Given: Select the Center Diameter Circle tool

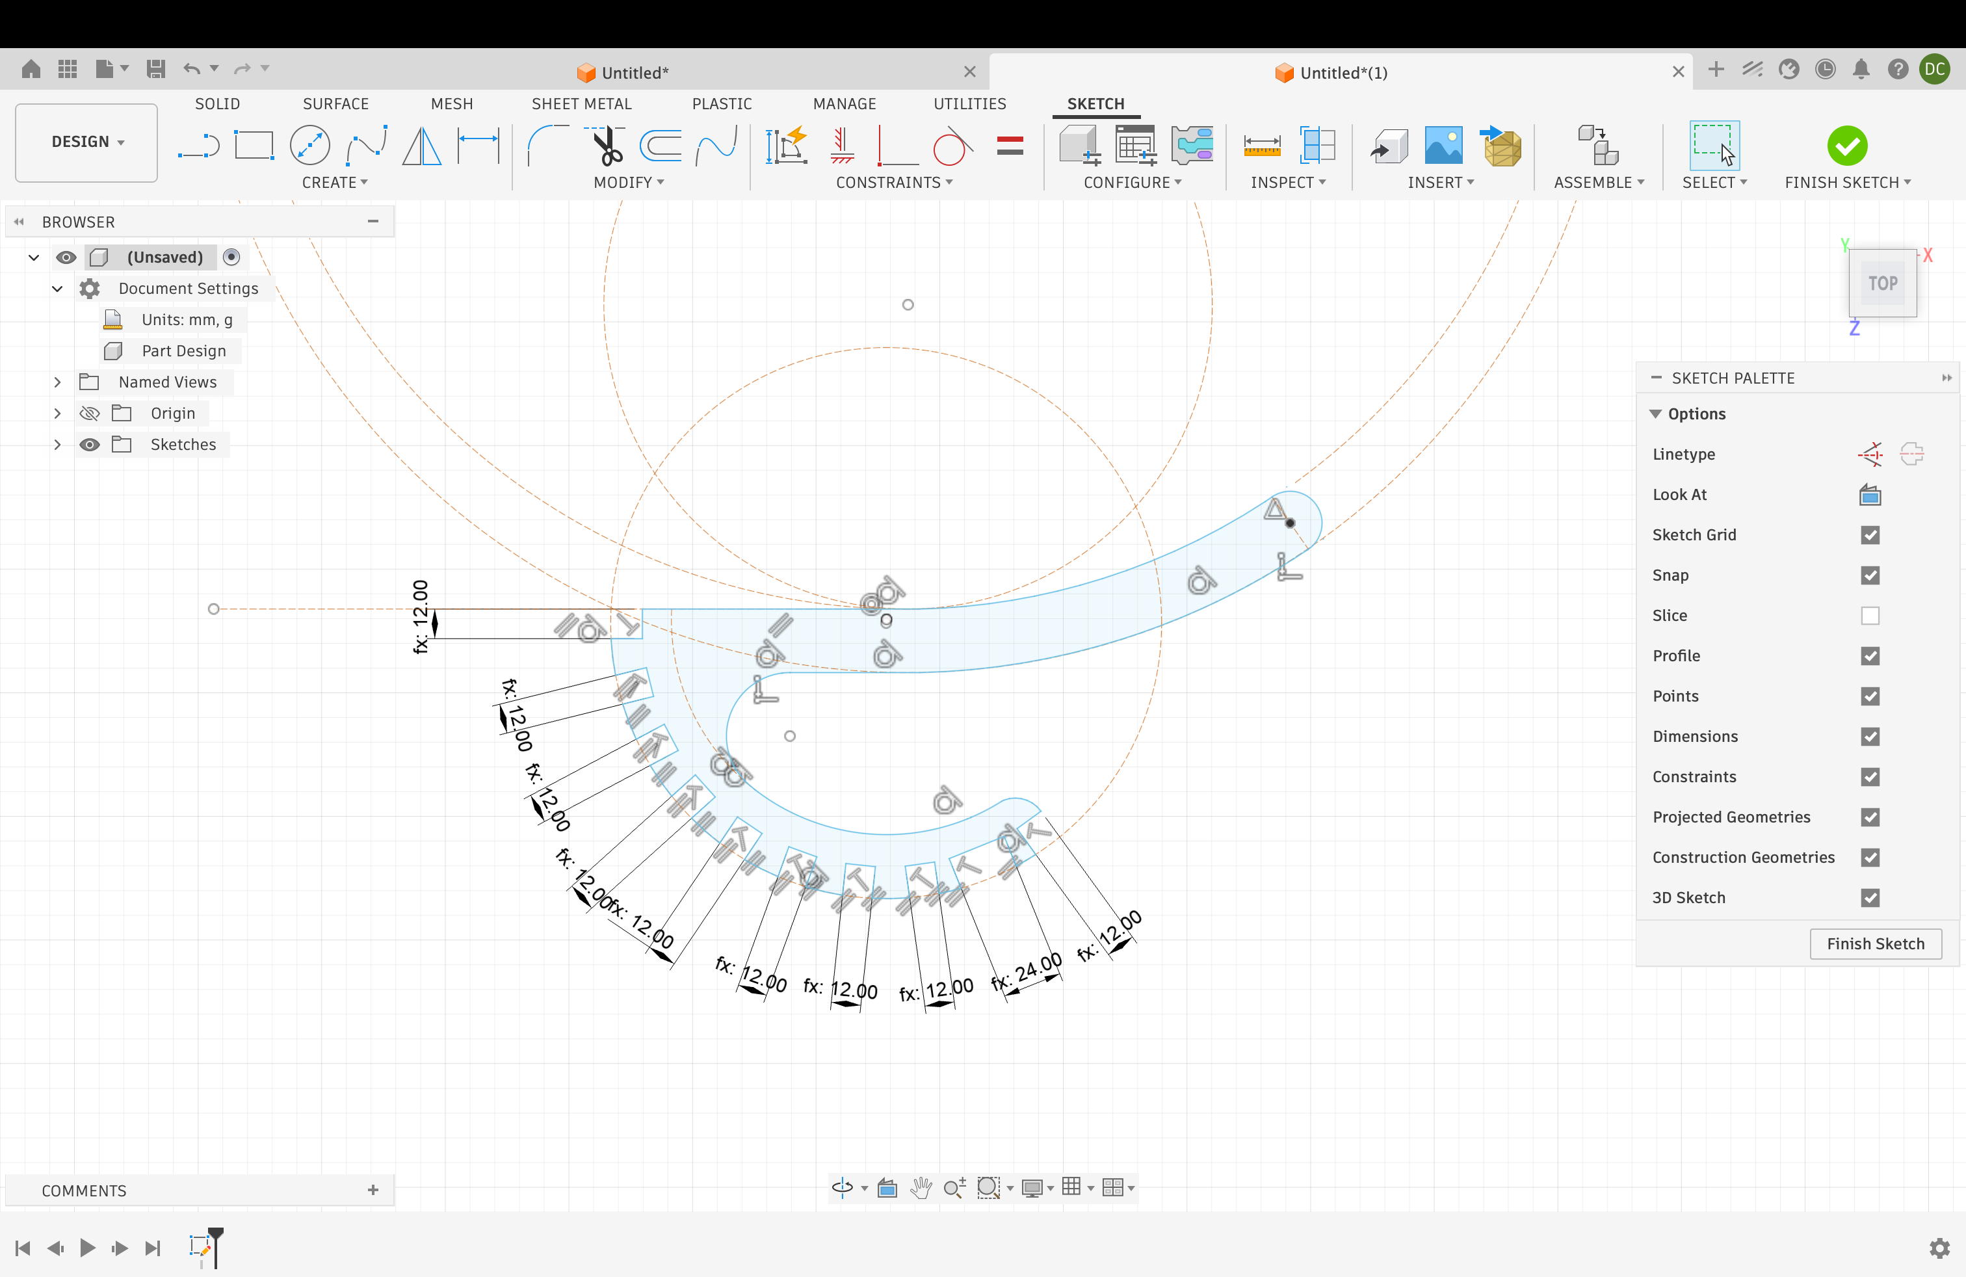Looking at the screenshot, I should (309, 146).
